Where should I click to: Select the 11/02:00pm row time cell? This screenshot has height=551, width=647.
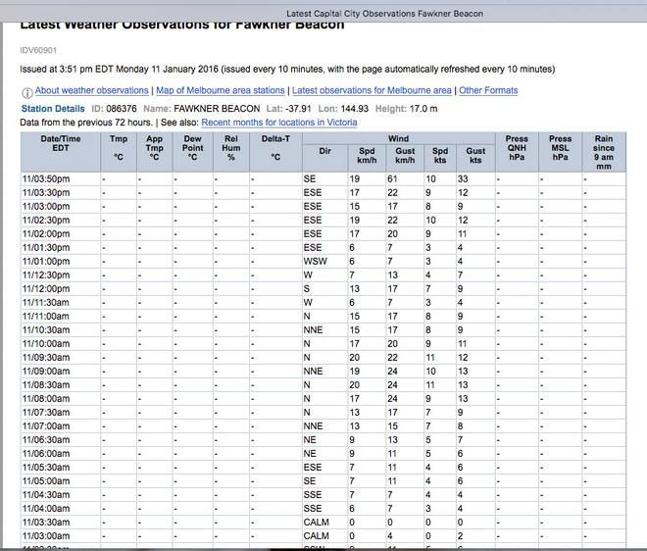pos(60,234)
